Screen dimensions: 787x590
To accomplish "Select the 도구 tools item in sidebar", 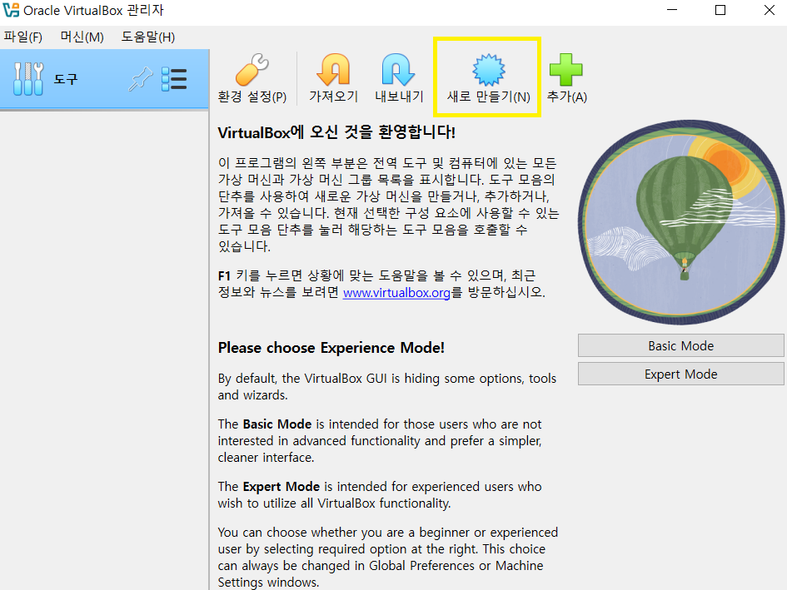I will (x=104, y=79).
